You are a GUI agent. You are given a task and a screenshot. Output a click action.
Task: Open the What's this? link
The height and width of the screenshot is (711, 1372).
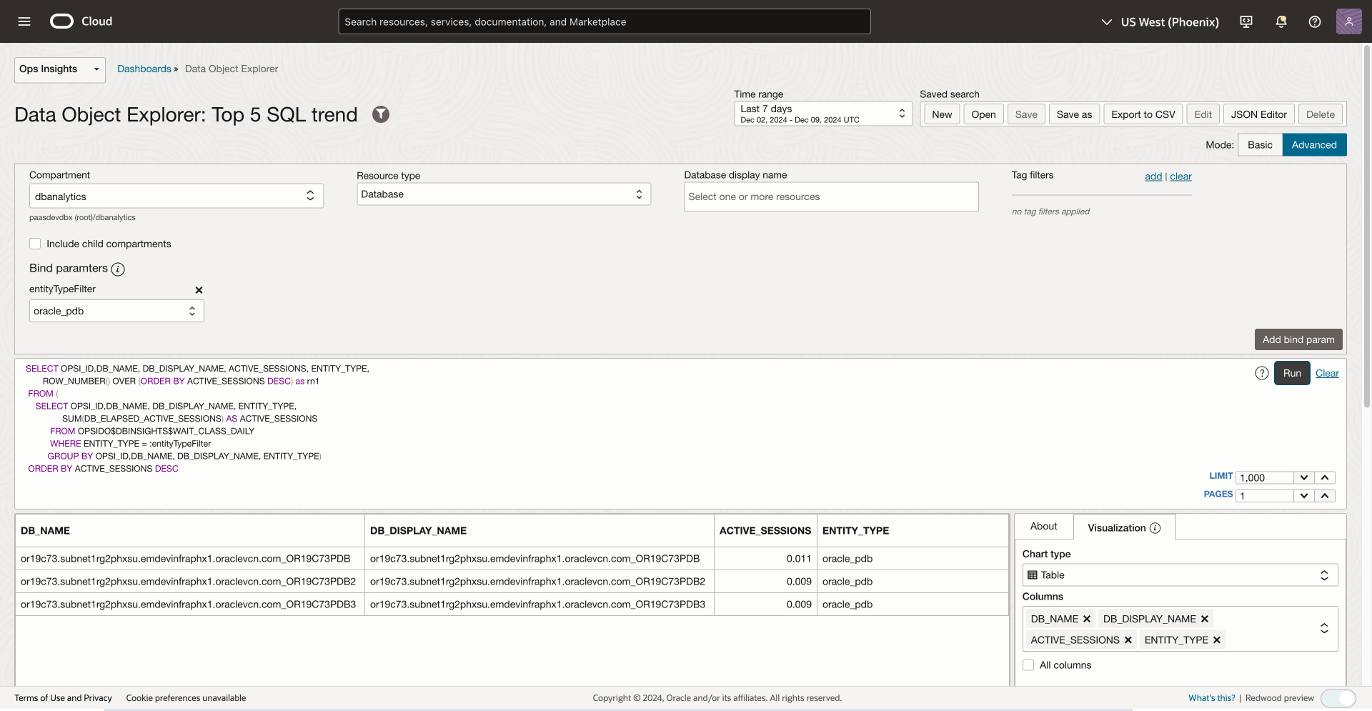click(x=1212, y=698)
